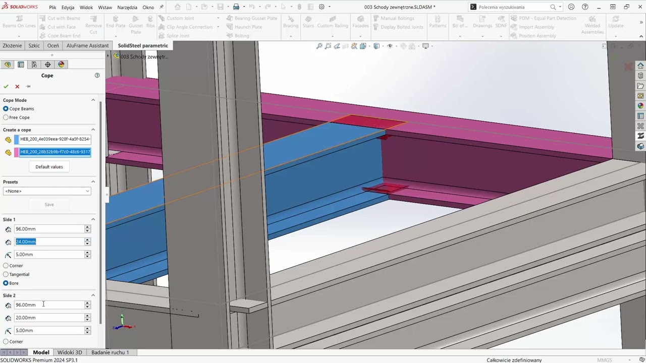Open the File Explorer folder task pane
The width and height of the screenshot is (646, 363).
click(640, 86)
